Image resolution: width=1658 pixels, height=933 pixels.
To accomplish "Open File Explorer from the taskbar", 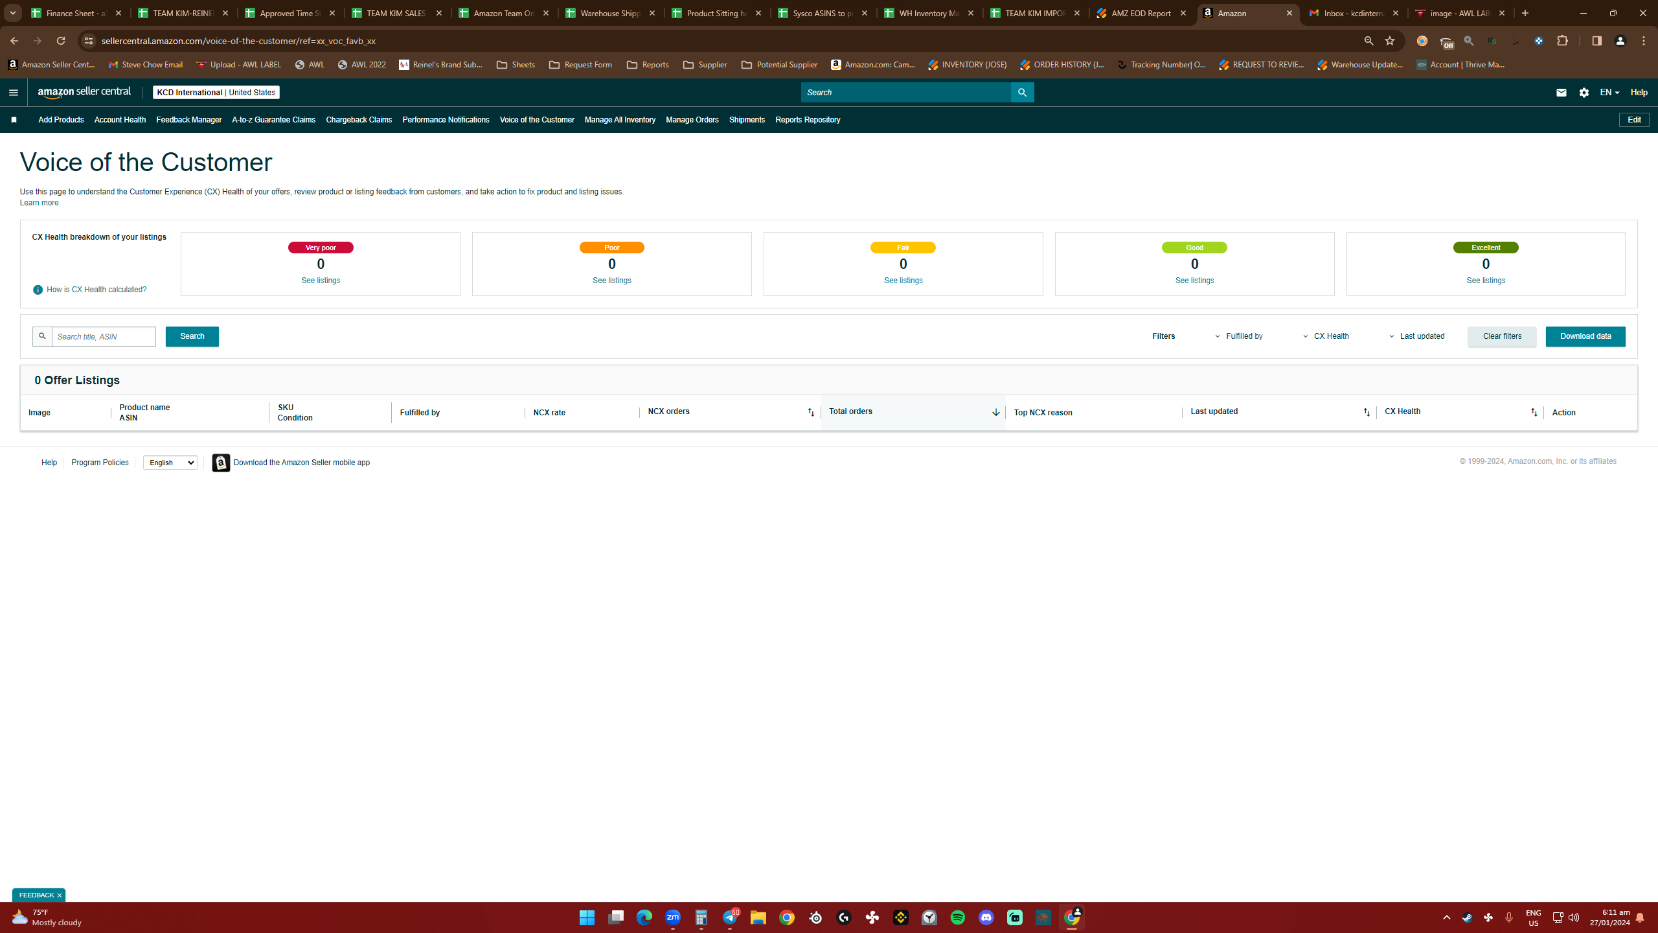I will click(758, 917).
